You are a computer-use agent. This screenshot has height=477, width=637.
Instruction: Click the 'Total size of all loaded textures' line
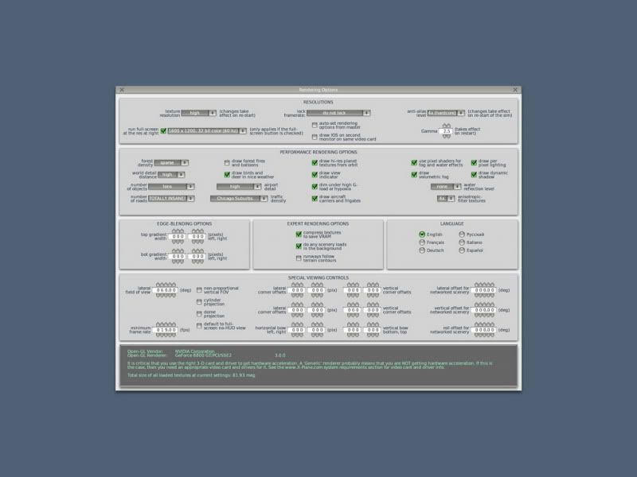coord(191,375)
